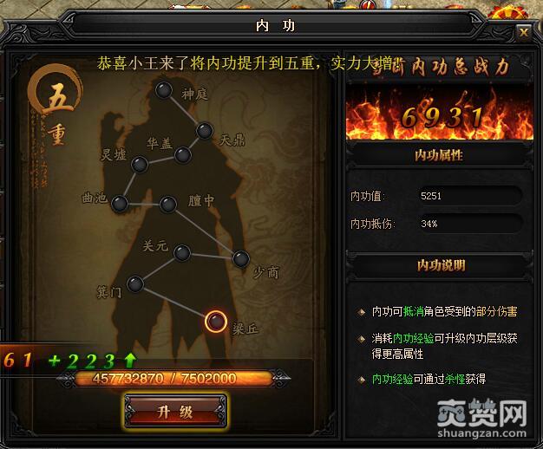Click the 内功 window title
This screenshot has height=449, width=543.
(x=275, y=26)
